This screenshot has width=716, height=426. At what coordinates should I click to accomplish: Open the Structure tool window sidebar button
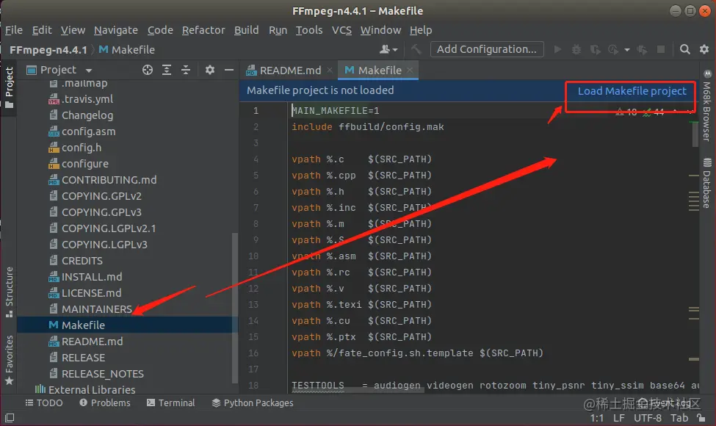point(9,292)
